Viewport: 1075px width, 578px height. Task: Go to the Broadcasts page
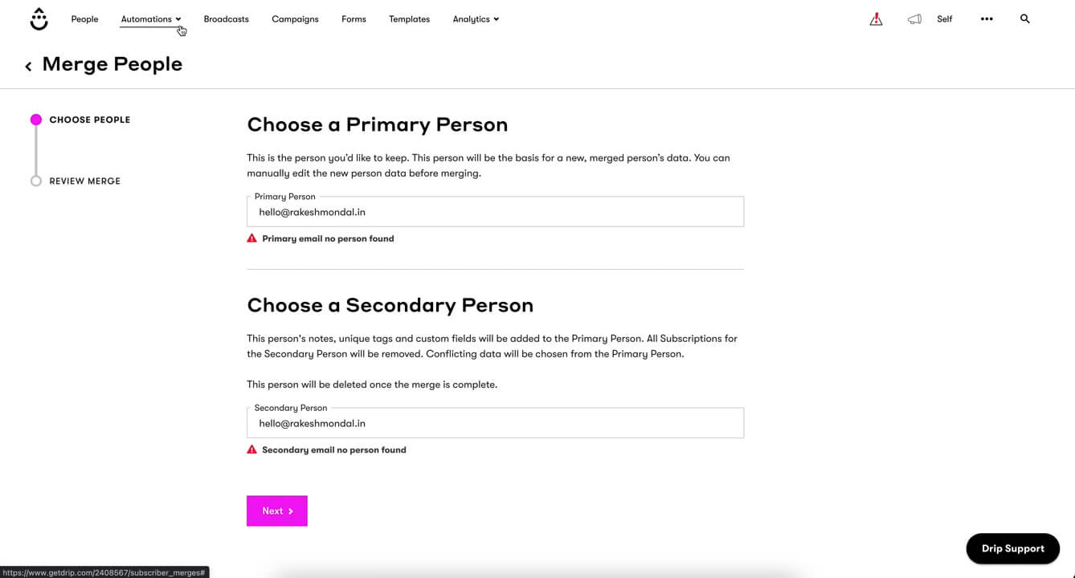click(x=226, y=19)
